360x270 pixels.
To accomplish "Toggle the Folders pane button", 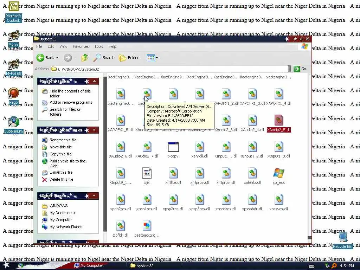I will click(130, 58).
